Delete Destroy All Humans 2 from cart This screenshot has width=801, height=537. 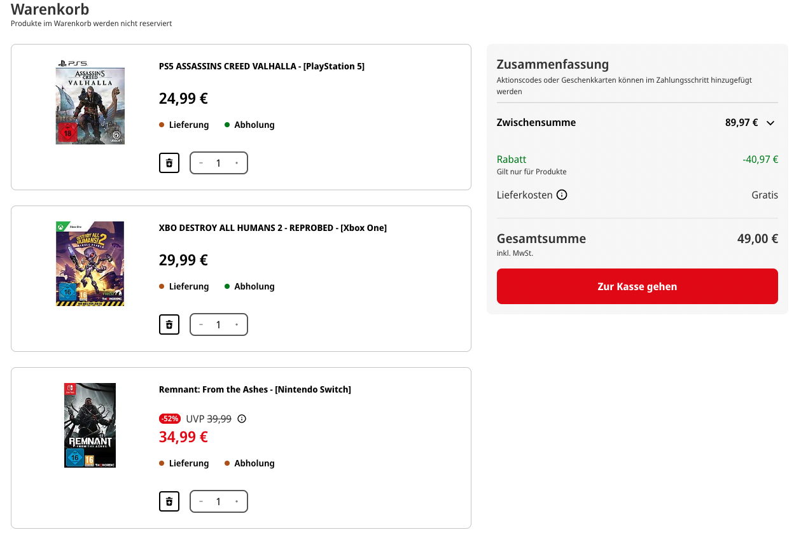tap(169, 324)
